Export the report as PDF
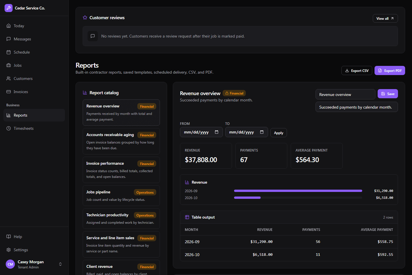 [390, 70]
